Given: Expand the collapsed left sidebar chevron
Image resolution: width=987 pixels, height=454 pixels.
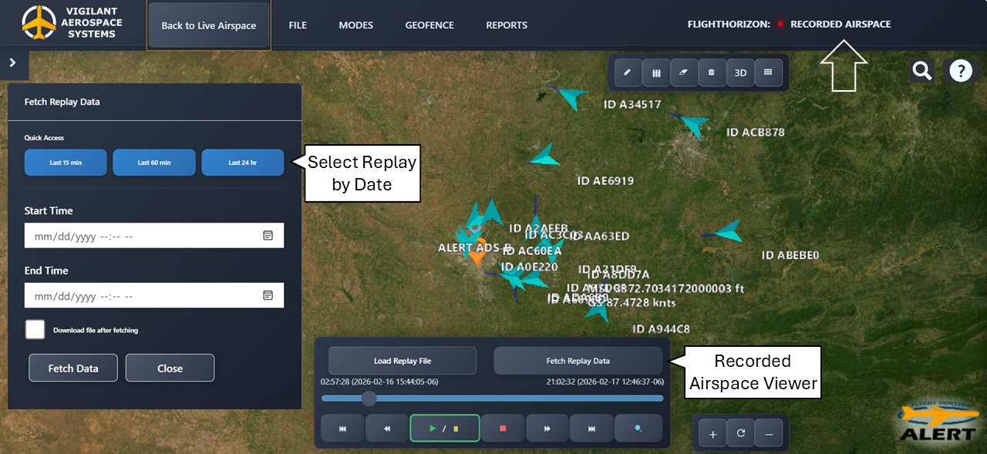Looking at the screenshot, I should (12, 63).
